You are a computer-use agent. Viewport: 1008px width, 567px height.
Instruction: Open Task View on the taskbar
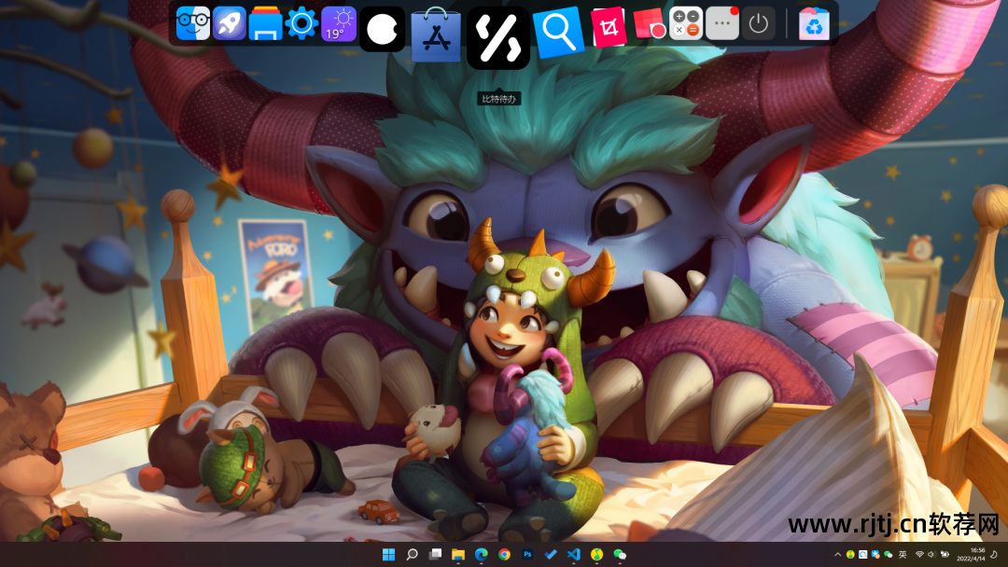[x=435, y=554]
